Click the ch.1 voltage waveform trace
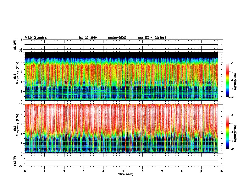249x192 pixels. click(121, 45)
